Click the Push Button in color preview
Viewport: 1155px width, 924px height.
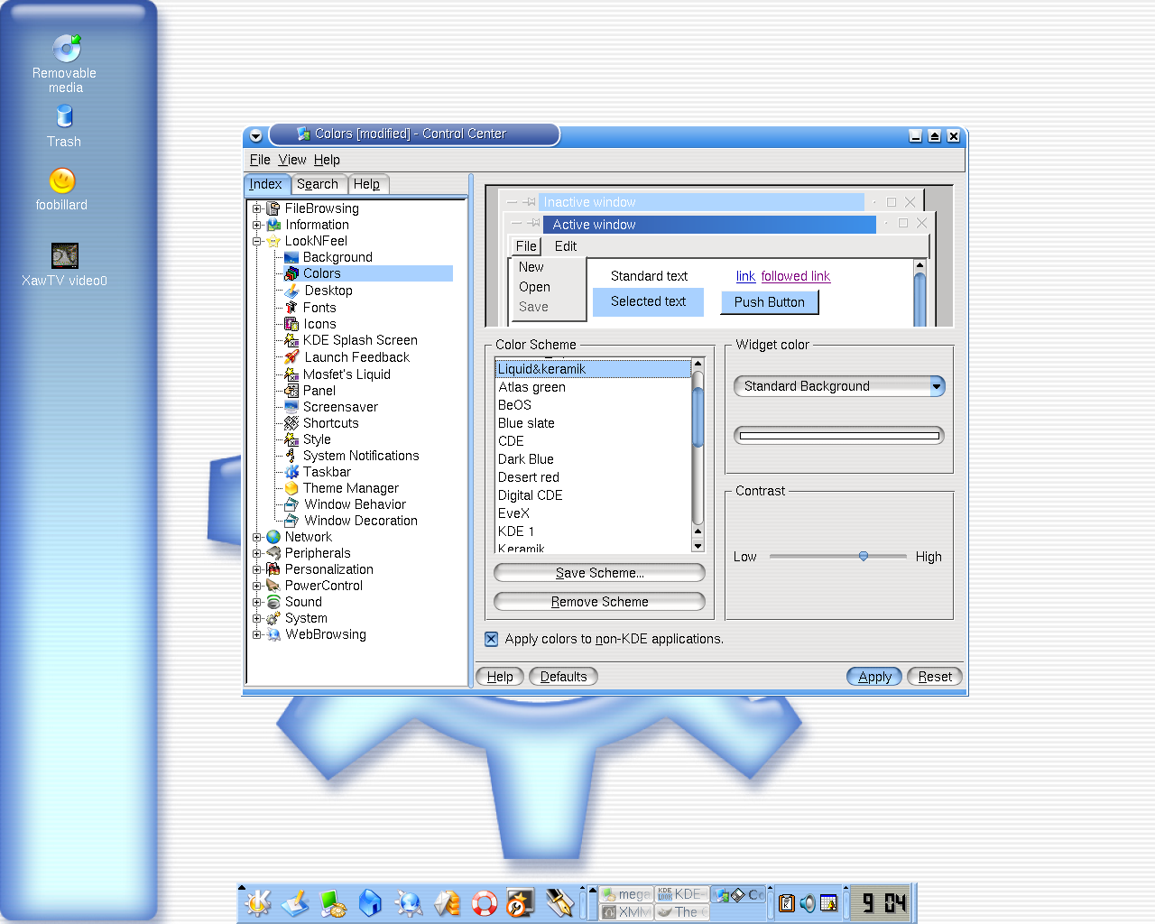(x=770, y=302)
